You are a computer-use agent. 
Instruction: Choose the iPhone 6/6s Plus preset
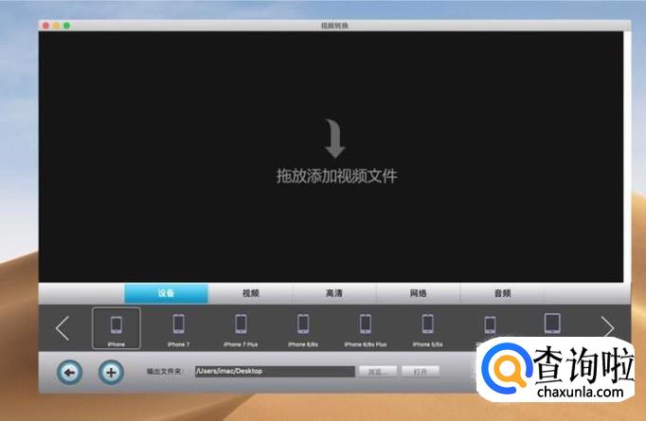pyautogui.click(x=366, y=328)
